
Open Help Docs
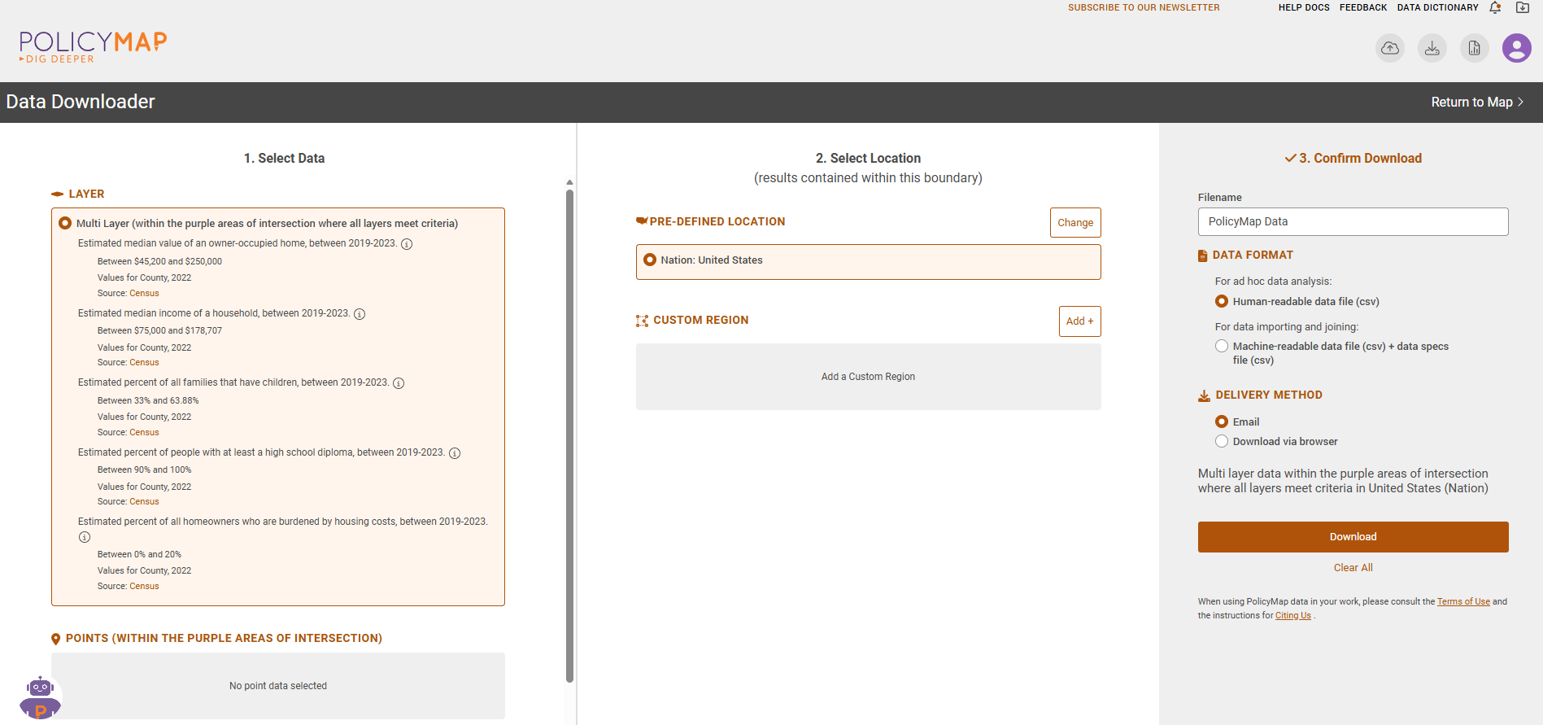pyautogui.click(x=1304, y=7)
